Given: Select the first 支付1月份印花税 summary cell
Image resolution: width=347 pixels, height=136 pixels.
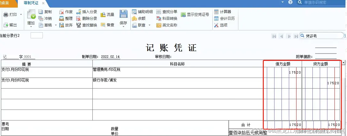Looking at the screenshot, I should [47, 72].
